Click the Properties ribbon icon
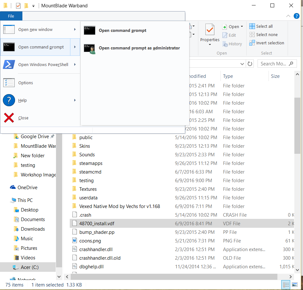 pyautogui.click(x=210, y=29)
